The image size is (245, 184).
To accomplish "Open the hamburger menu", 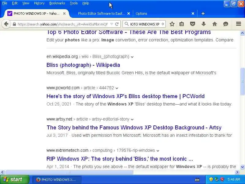I will point(239,24).
